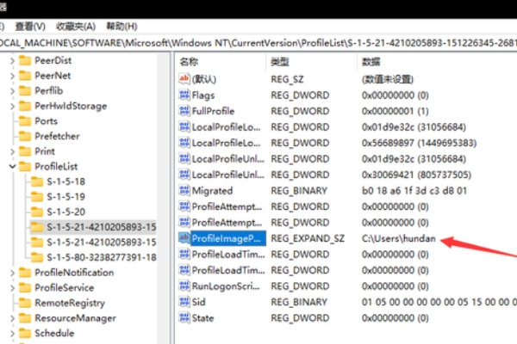
Task: Click the FullProfile value icon
Action: [x=184, y=111]
